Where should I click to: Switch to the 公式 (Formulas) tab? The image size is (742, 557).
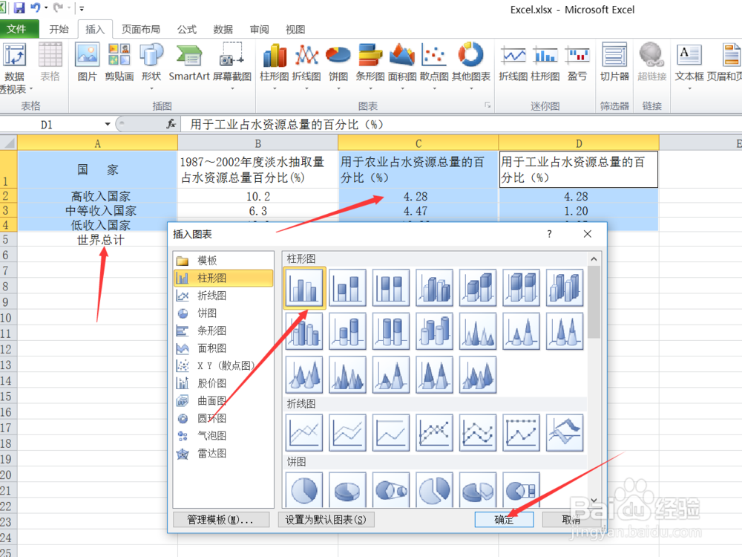point(187,30)
